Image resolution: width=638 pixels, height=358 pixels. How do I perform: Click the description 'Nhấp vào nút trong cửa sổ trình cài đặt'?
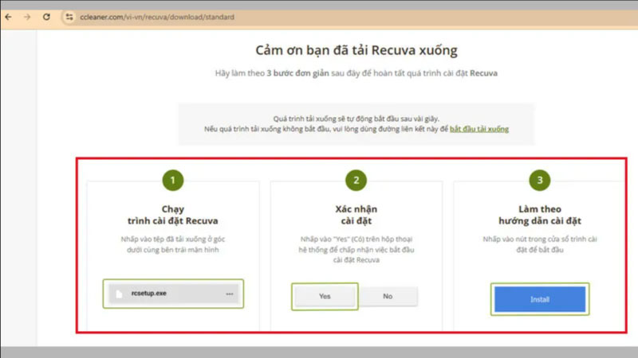(x=540, y=244)
